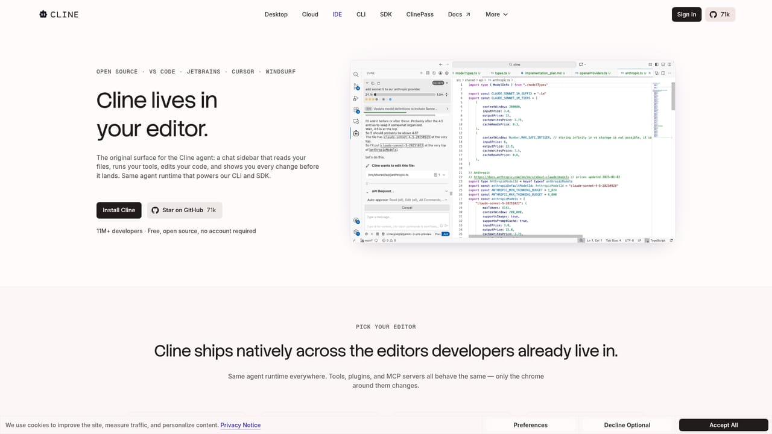Screen dimensions: 772x434
Task: Click the Cline logo in the header
Action: [59, 14]
